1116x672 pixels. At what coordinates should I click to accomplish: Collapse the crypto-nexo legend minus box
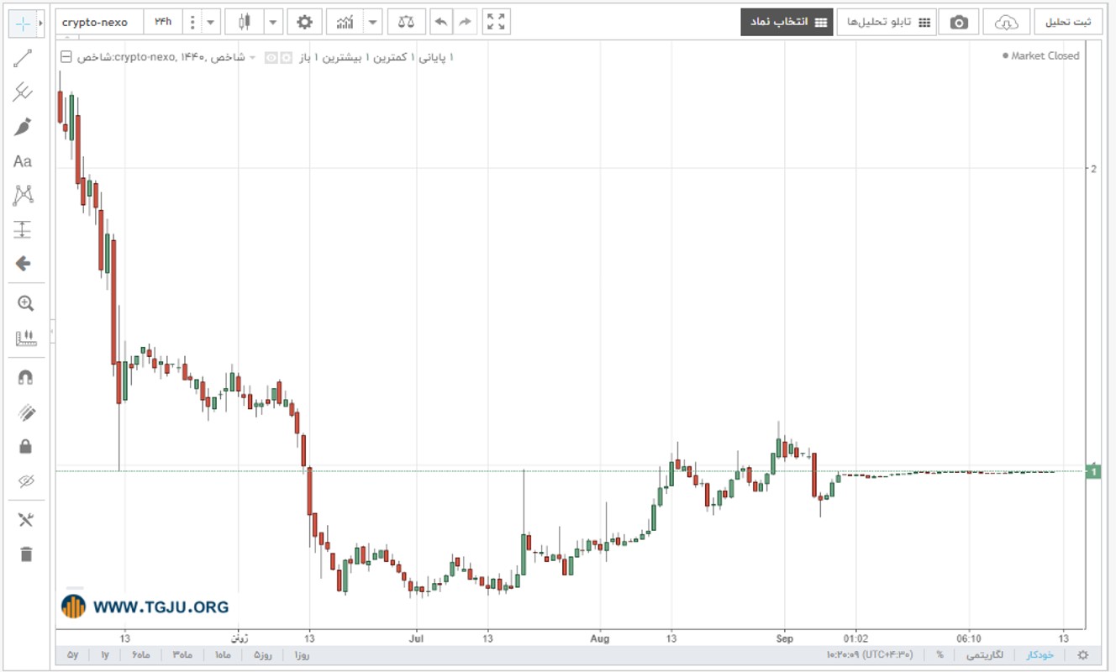click(x=66, y=57)
